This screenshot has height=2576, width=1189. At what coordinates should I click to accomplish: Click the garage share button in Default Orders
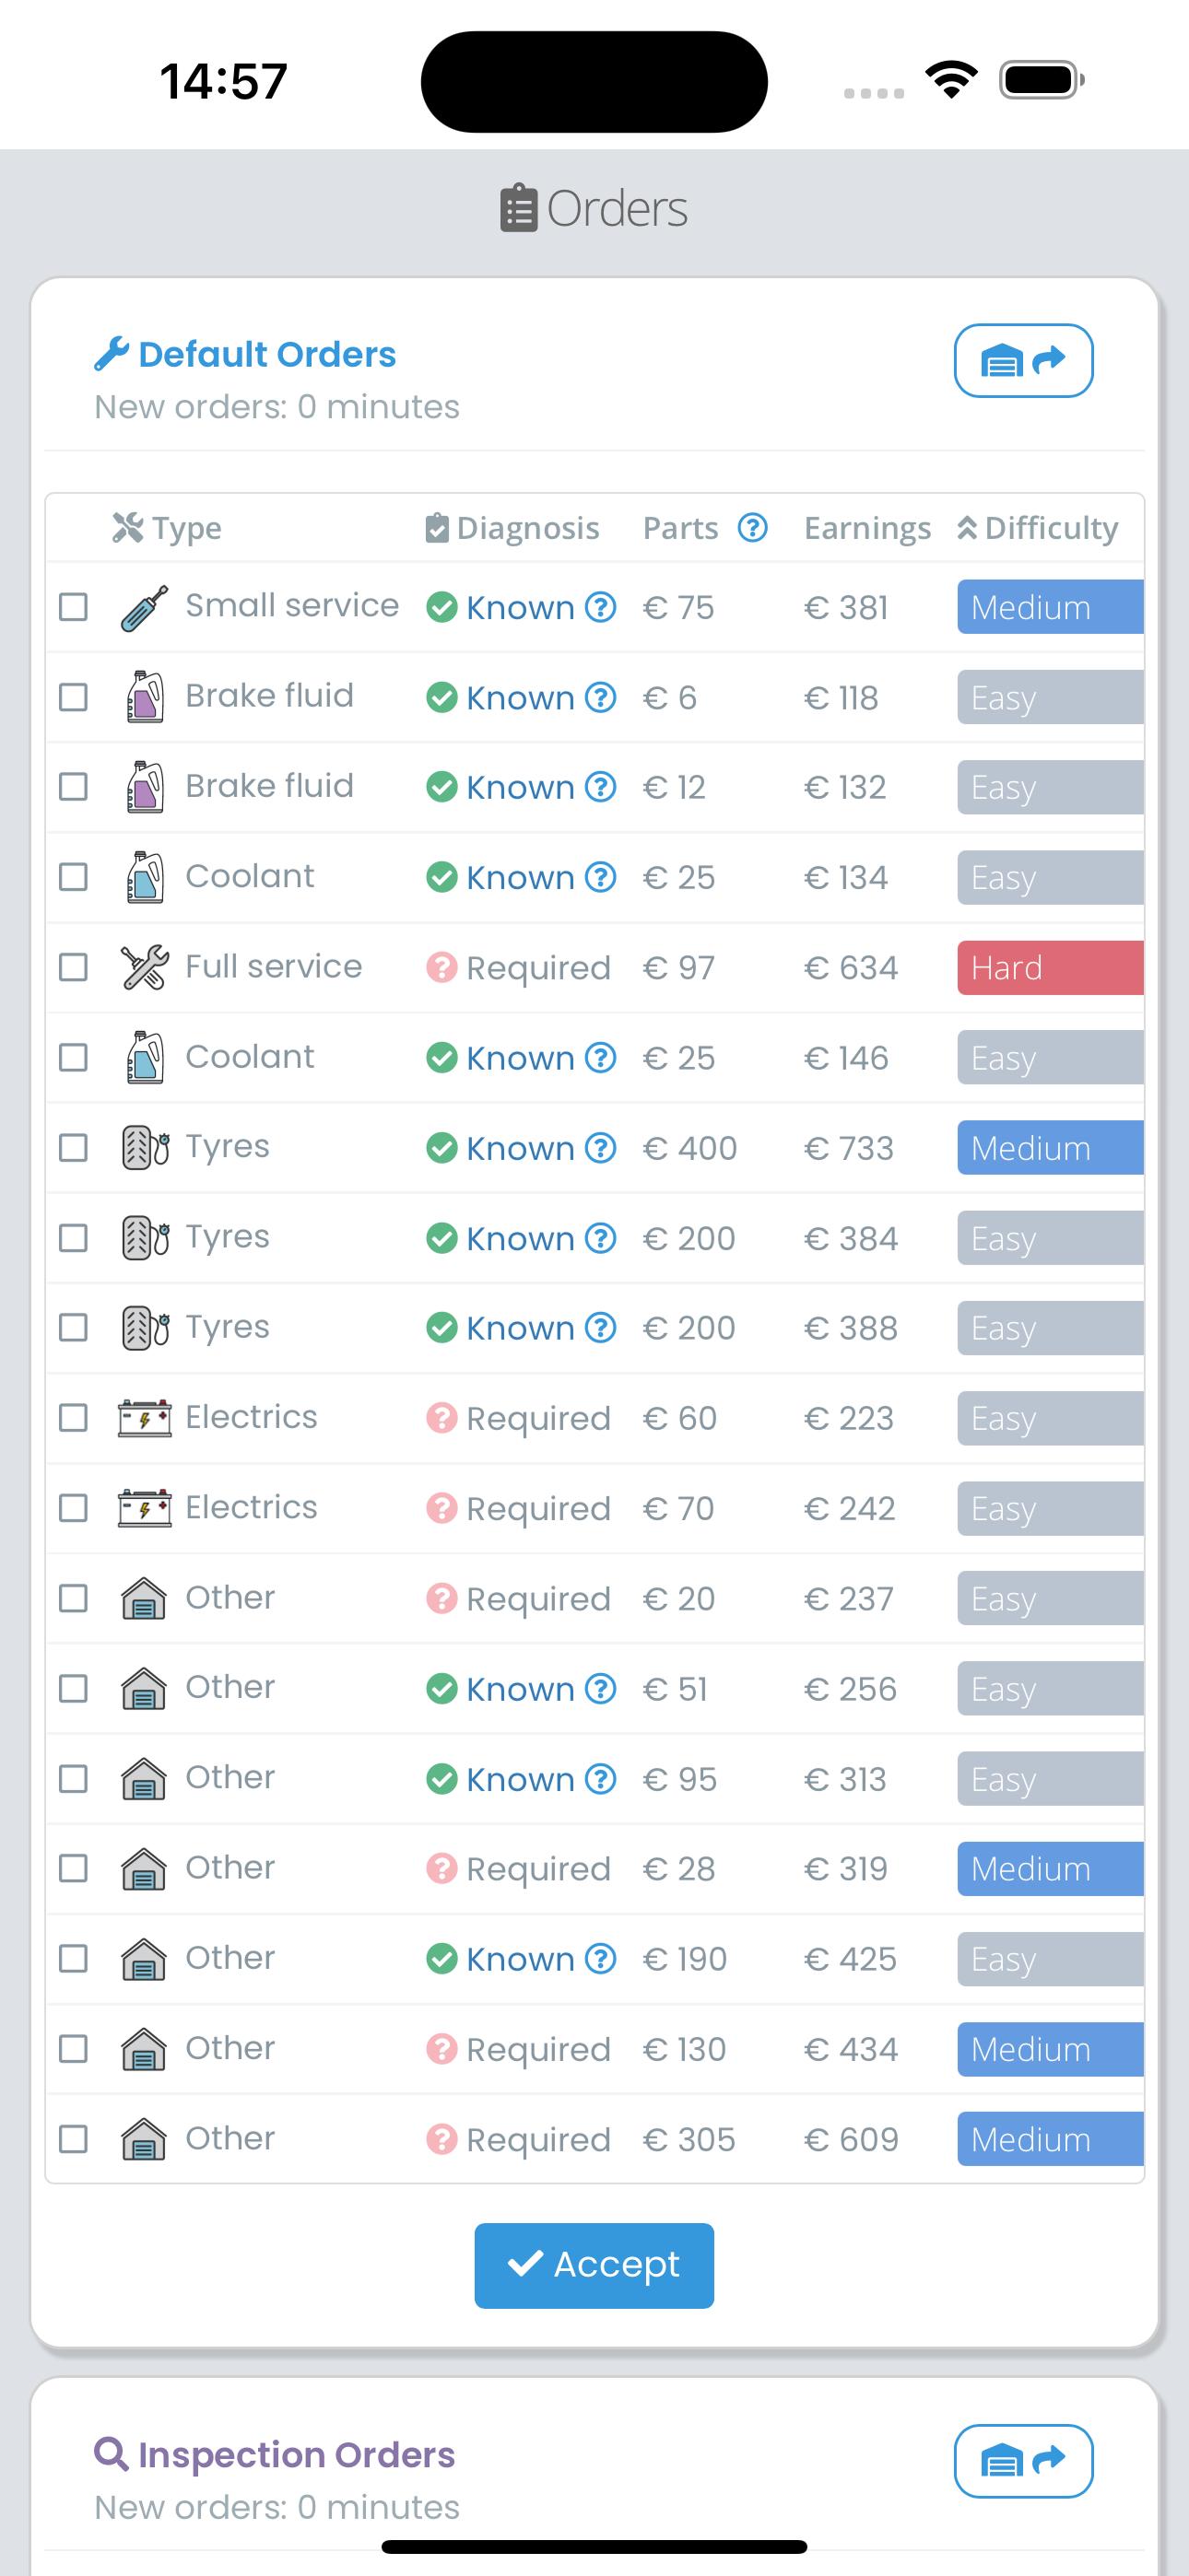coord(1023,360)
